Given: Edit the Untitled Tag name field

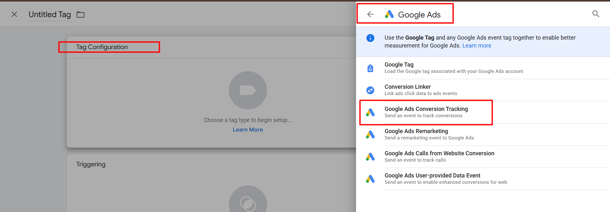Looking at the screenshot, I should 50,15.
